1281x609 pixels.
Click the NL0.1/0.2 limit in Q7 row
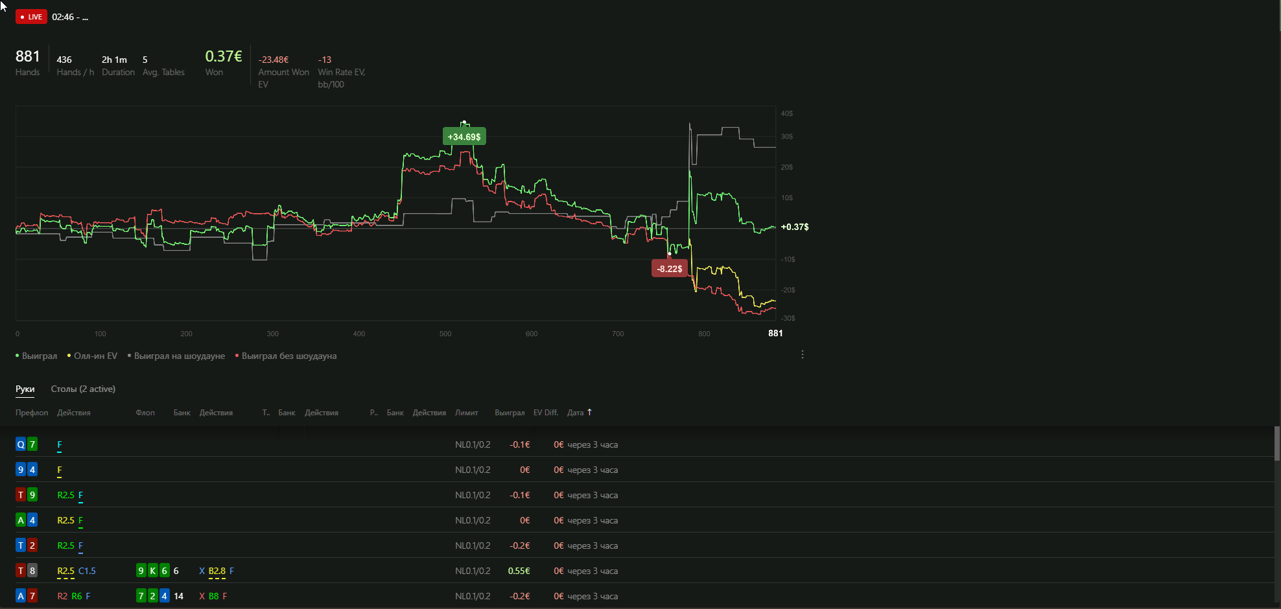(x=473, y=444)
